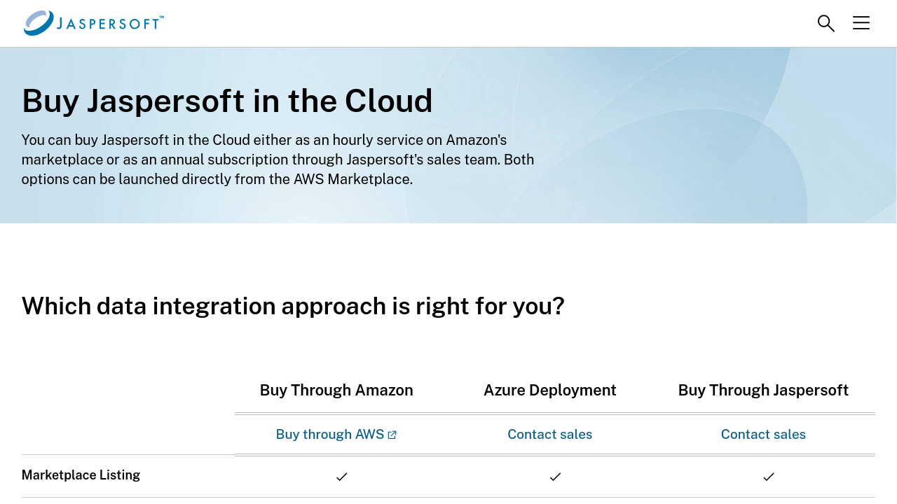Click the data integration approach question heading
Viewport: 897px width, 504px height.
[293, 306]
